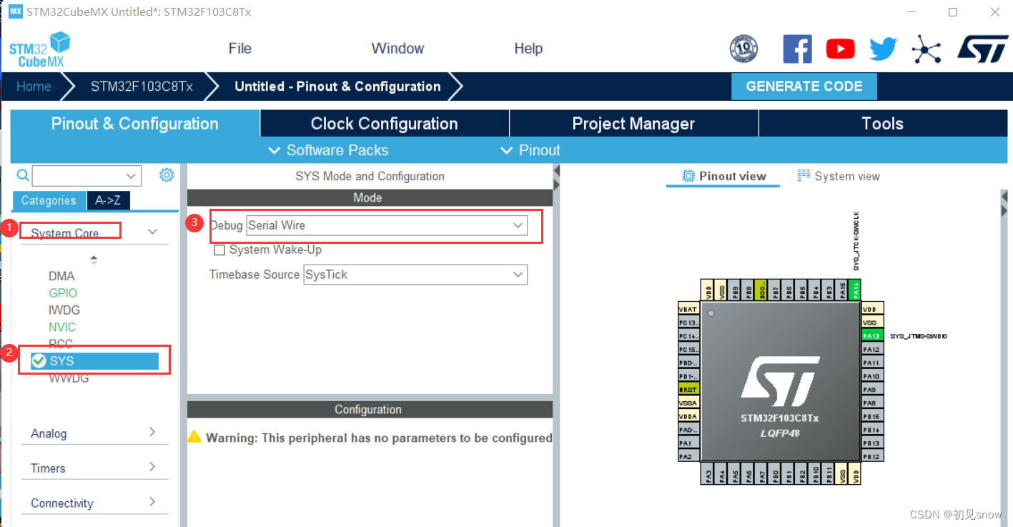Select the PA5 pin on the chip
The width and height of the screenshot is (1013, 527).
click(x=736, y=474)
